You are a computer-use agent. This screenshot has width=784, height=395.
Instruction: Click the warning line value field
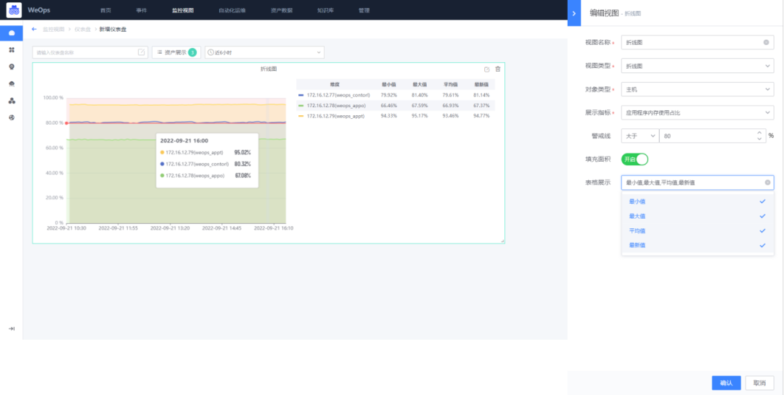(713, 136)
